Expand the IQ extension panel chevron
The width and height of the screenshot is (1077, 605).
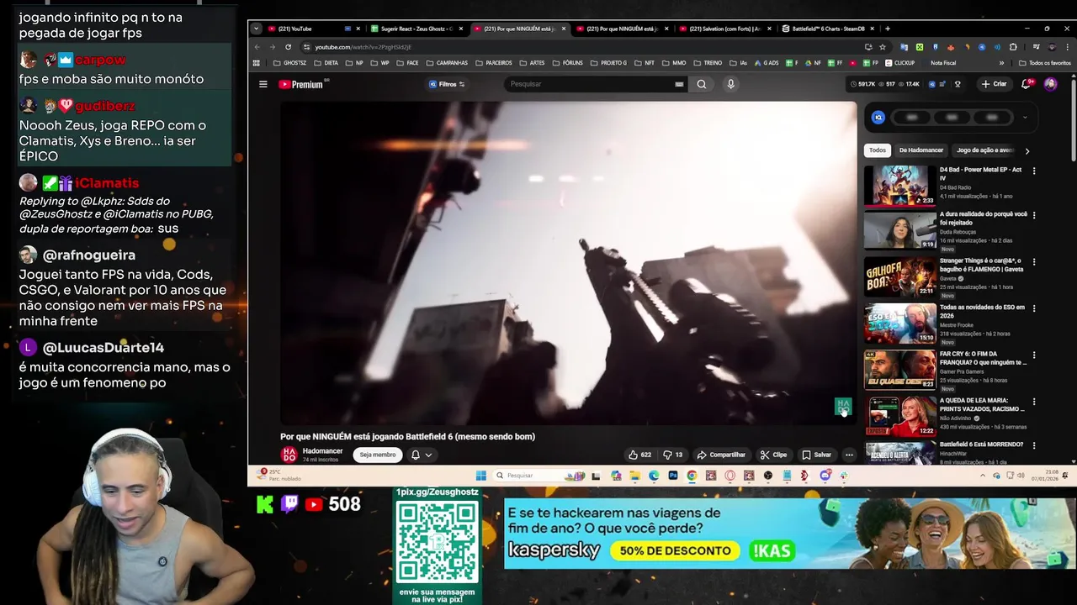click(1024, 118)
